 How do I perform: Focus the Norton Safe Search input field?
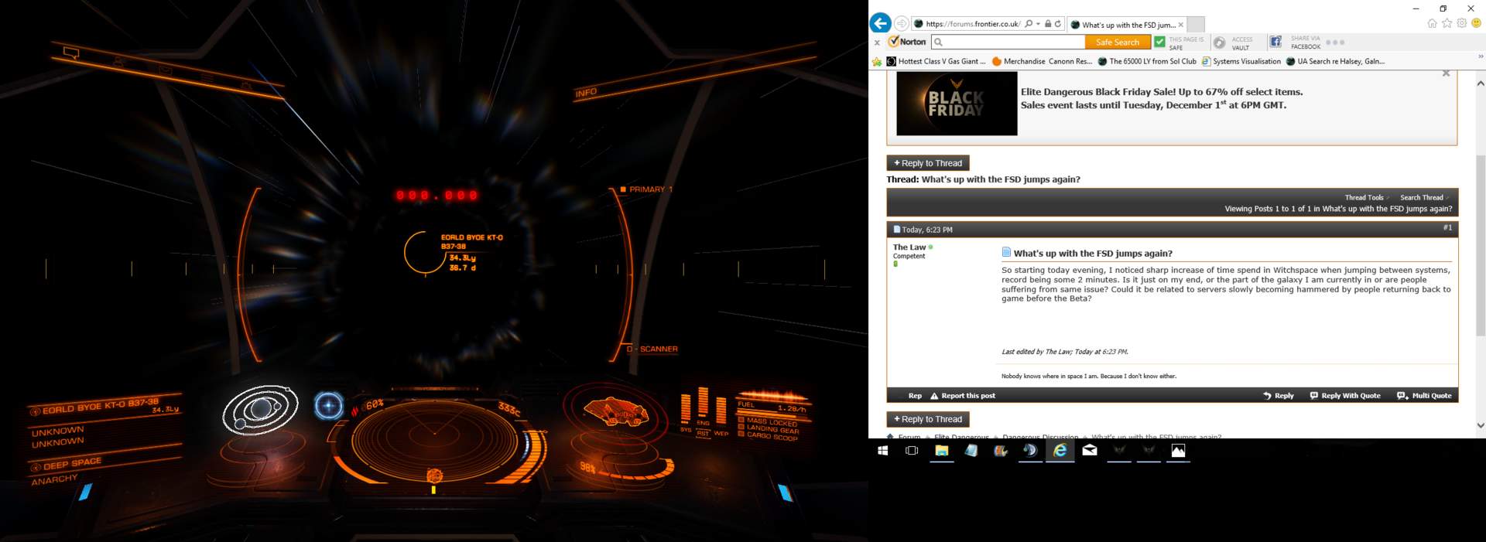pyautogui.click(x=1008, y=42)
